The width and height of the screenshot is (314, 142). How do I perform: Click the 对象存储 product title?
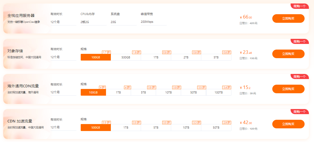[15, 51]
